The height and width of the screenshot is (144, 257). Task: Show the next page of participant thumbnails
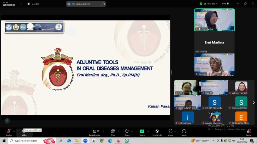[x=254, y=102]
